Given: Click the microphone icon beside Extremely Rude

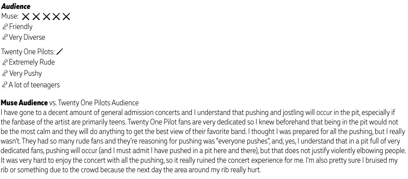Looking at the screenshot, I should tap(5, 62).
